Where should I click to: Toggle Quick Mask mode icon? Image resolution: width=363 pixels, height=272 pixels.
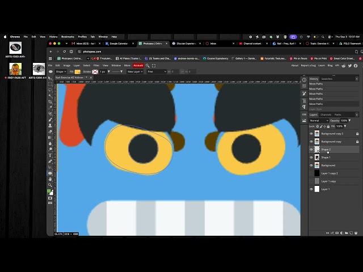pyautogui.click(x=50, y=198)
